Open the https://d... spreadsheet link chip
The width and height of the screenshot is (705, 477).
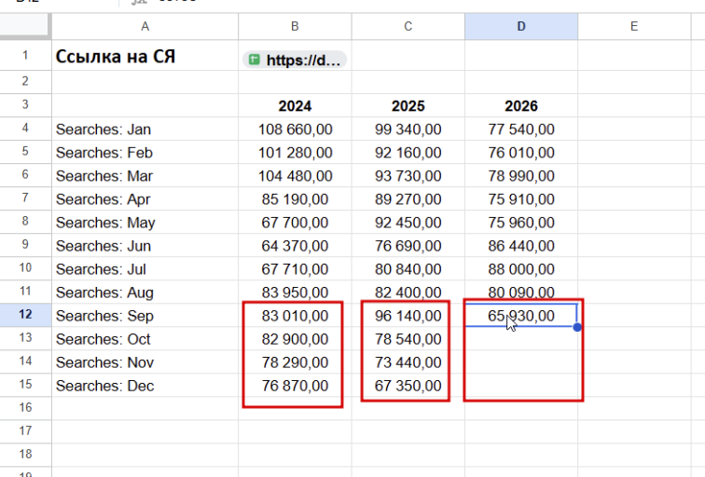point(295,60)
